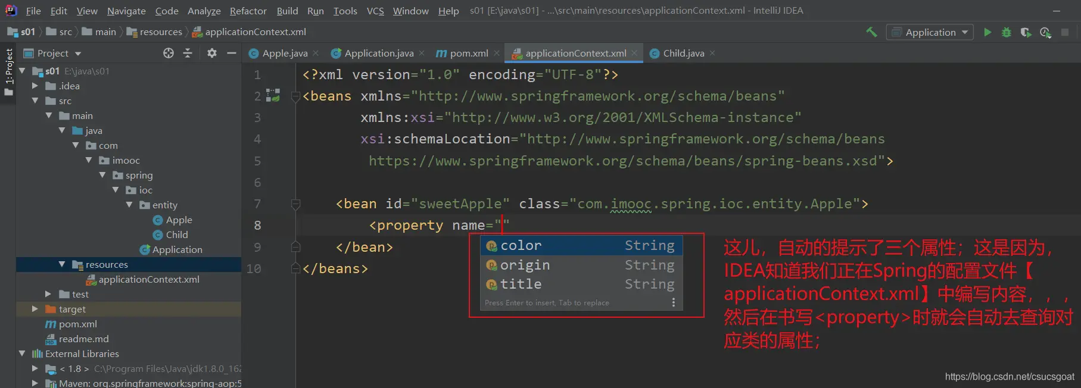Switch to the Apple.java tab
The image size is (1081, 388).
[x=285, y=53]
